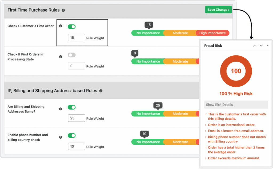Click Moderate segment of Processing State slider

pyautogui.click(x=180, y=61)
